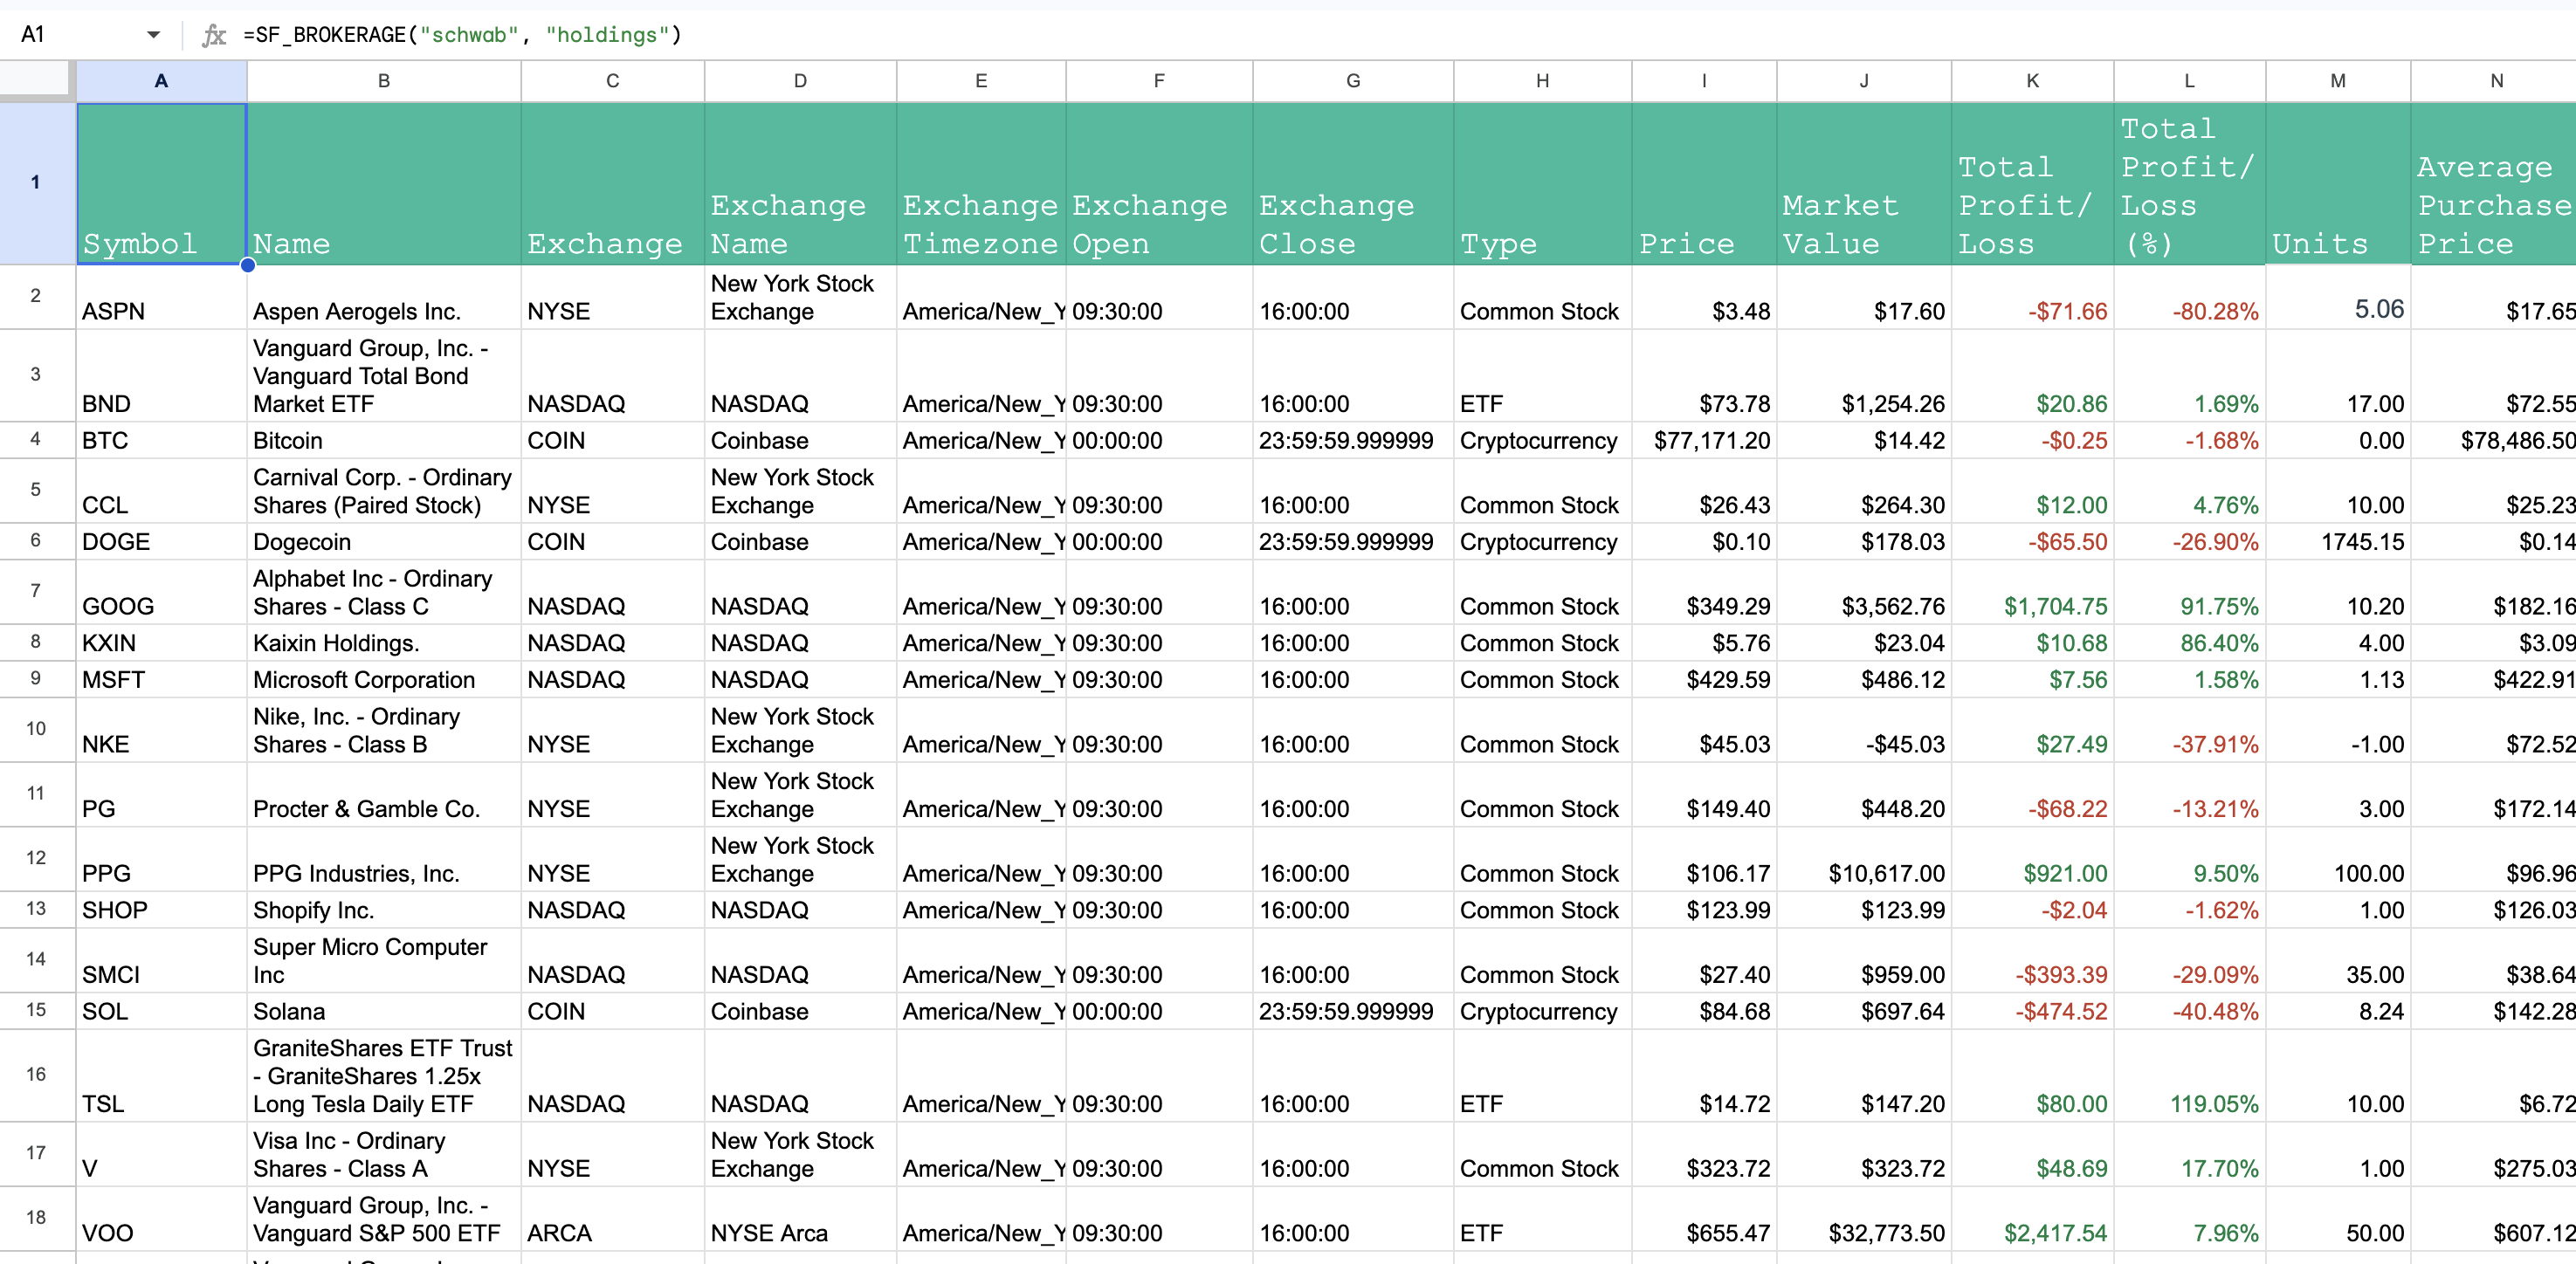The height and width of the screenshot is (1264, 2576).
Task: Click SHOP average purchase price $126.03
Action: click(2495, 910)
